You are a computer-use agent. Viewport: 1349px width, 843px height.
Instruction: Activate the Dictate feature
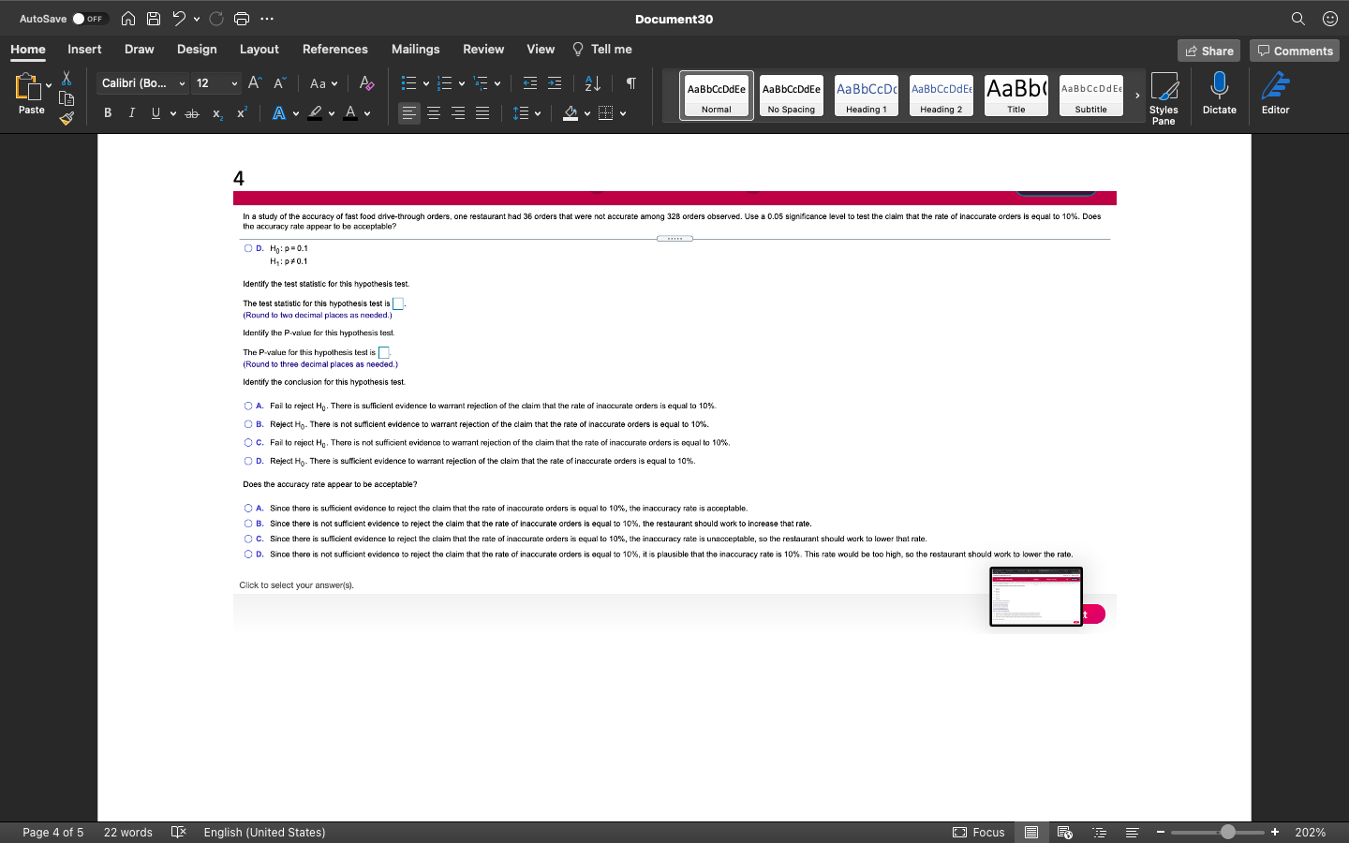coord(1219,94)
